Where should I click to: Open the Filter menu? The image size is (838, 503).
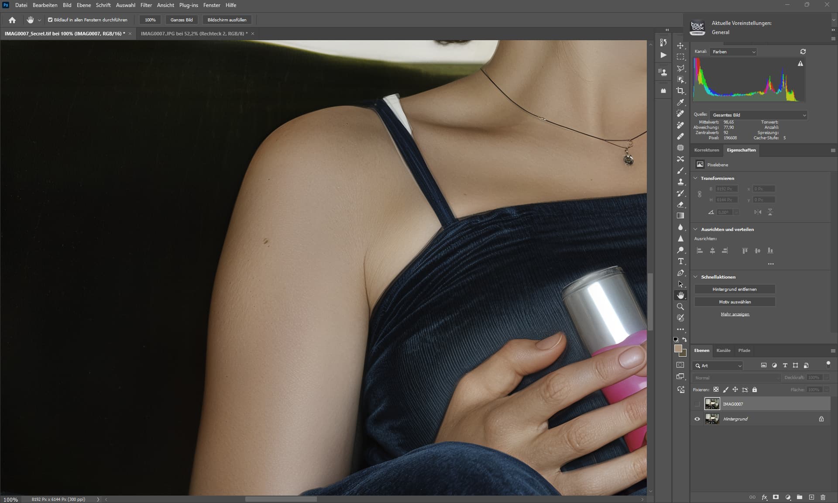point(146,5)
